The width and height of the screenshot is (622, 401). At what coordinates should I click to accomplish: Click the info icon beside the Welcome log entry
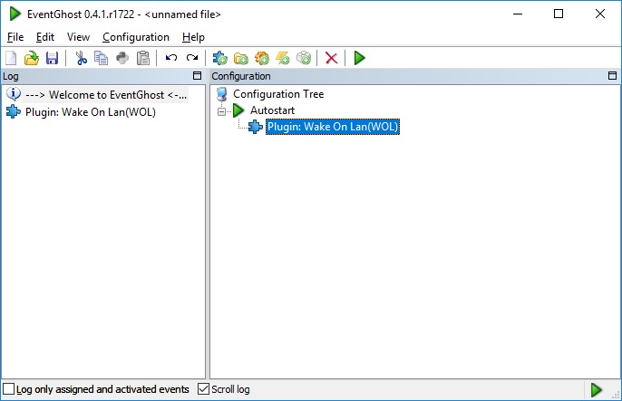click(14, 94)
